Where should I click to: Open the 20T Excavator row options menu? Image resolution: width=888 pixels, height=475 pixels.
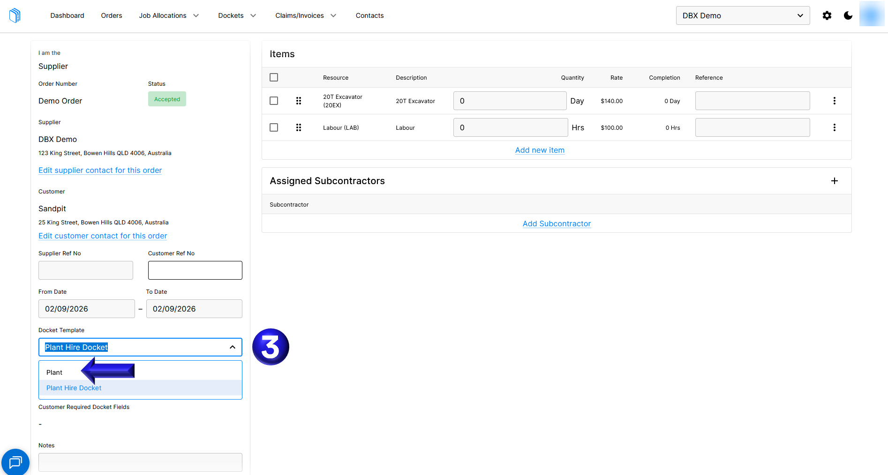tap(835, 101)
